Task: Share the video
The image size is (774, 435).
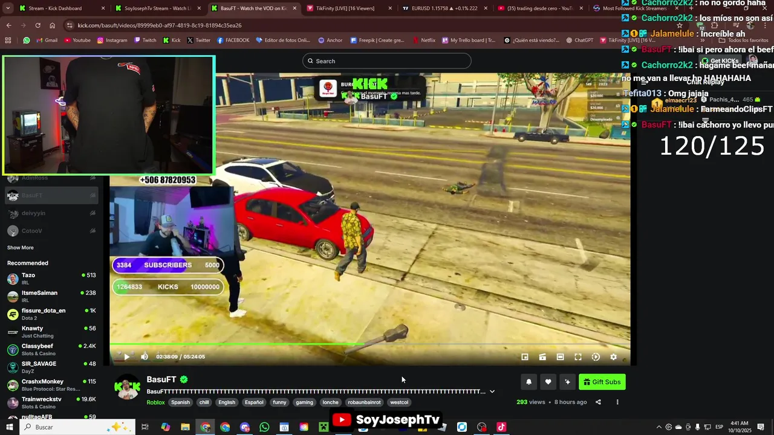Action: coord(598,402)
